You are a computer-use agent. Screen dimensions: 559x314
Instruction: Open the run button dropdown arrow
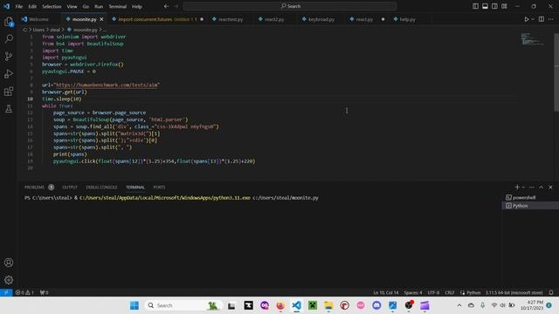click(x=533, y=19)
